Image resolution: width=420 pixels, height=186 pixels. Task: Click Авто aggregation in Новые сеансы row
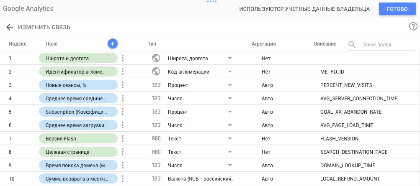(267, 85)
